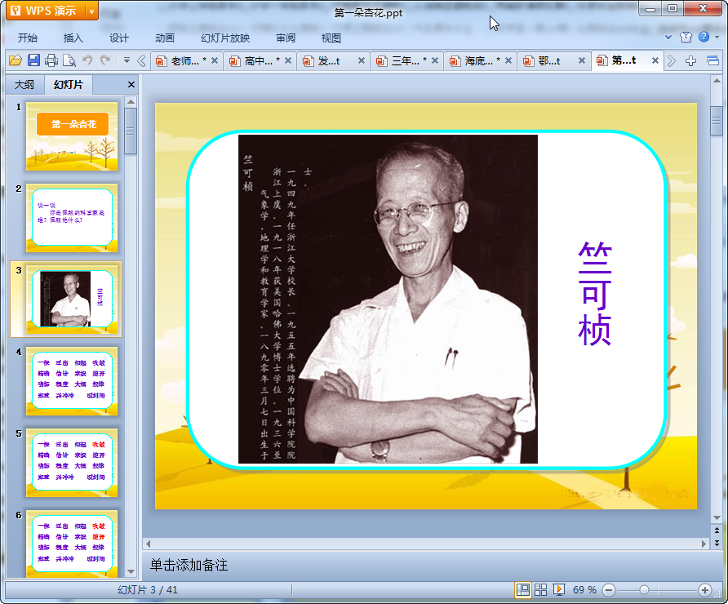Select slide 3 thumbnail with portrait

pyautogui.click(x=72, y=300)
